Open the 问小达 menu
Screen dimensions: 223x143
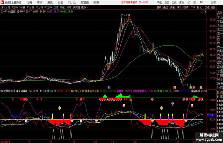pyautogui.click(x=72, y=2)
